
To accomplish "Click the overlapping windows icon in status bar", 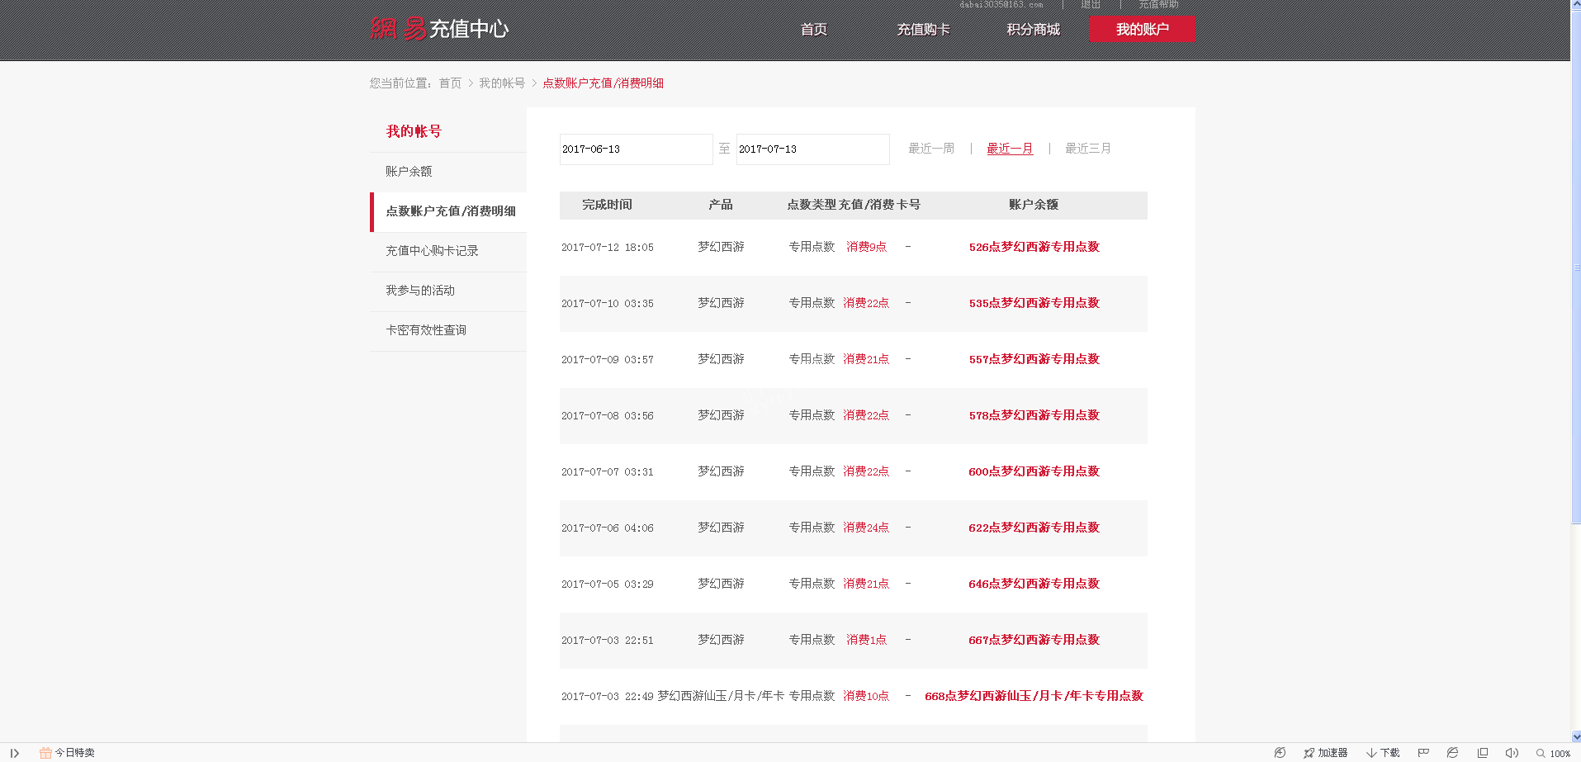I will 1483,753.
